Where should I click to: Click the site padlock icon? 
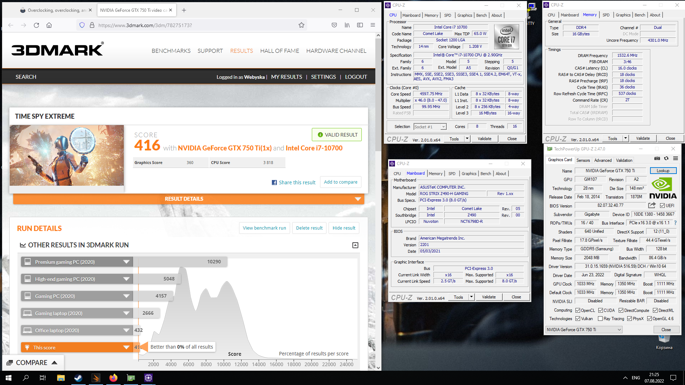92,25
